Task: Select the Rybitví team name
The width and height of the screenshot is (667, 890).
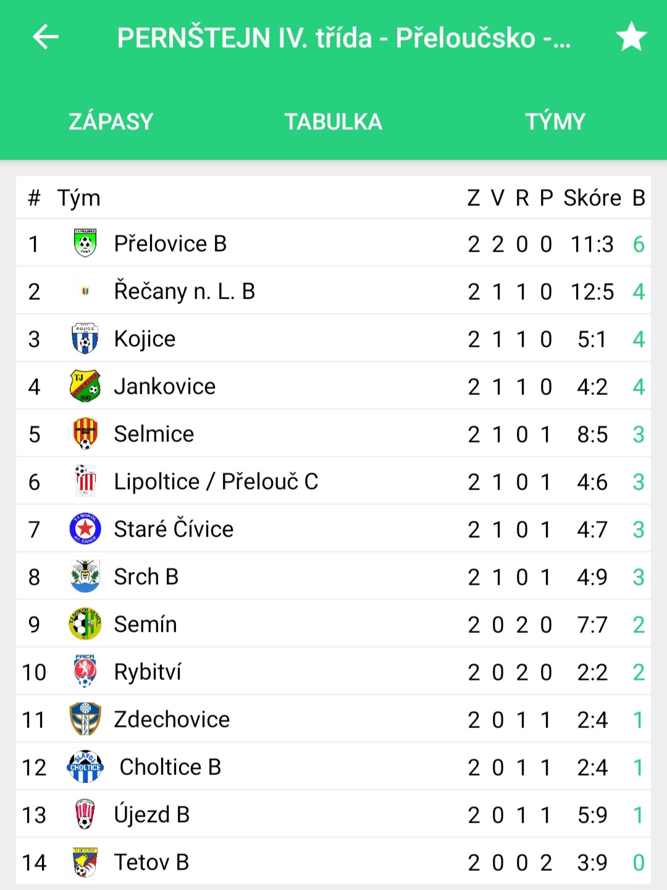Action: tap(148, 672)
